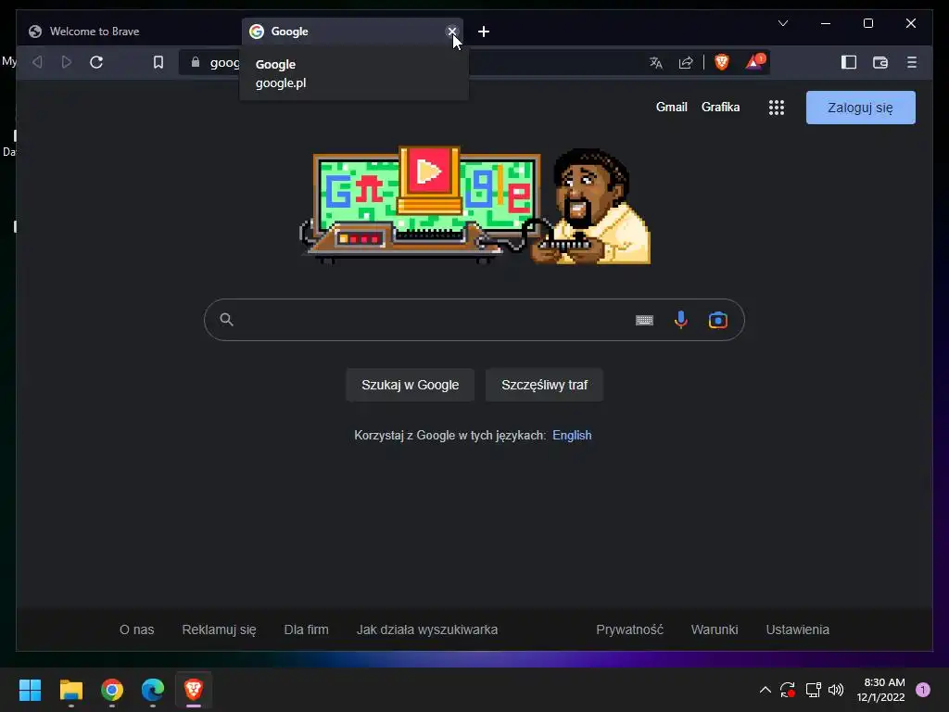Open Prywatność footer link

(629, 629)
